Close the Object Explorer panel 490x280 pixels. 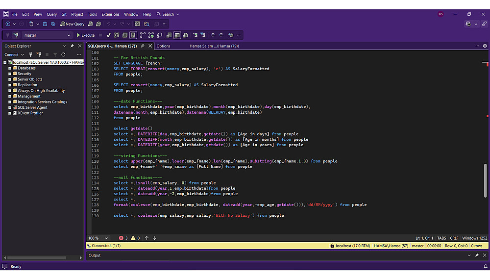point(80,46)
